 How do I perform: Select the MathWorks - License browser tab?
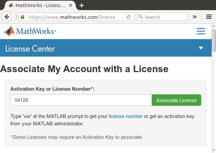[x=40, y=5]
